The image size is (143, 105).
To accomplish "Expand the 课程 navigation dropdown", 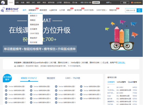I will (x=69, y=10).
